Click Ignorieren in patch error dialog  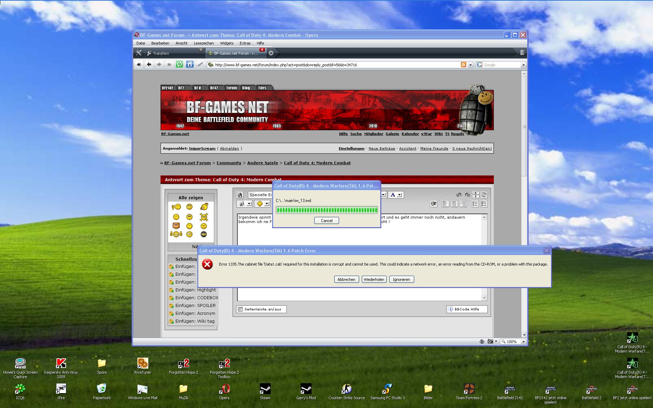(x=401, y=279)
